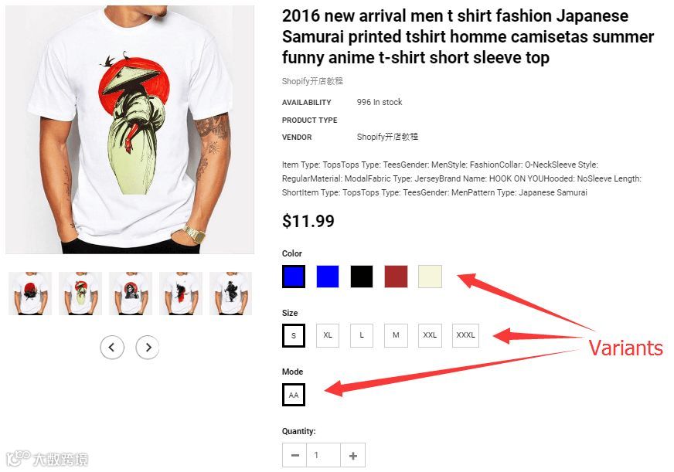Open the last thumbnail in the row
This screenshot has width=674, height=472.
tap(231, 294)
